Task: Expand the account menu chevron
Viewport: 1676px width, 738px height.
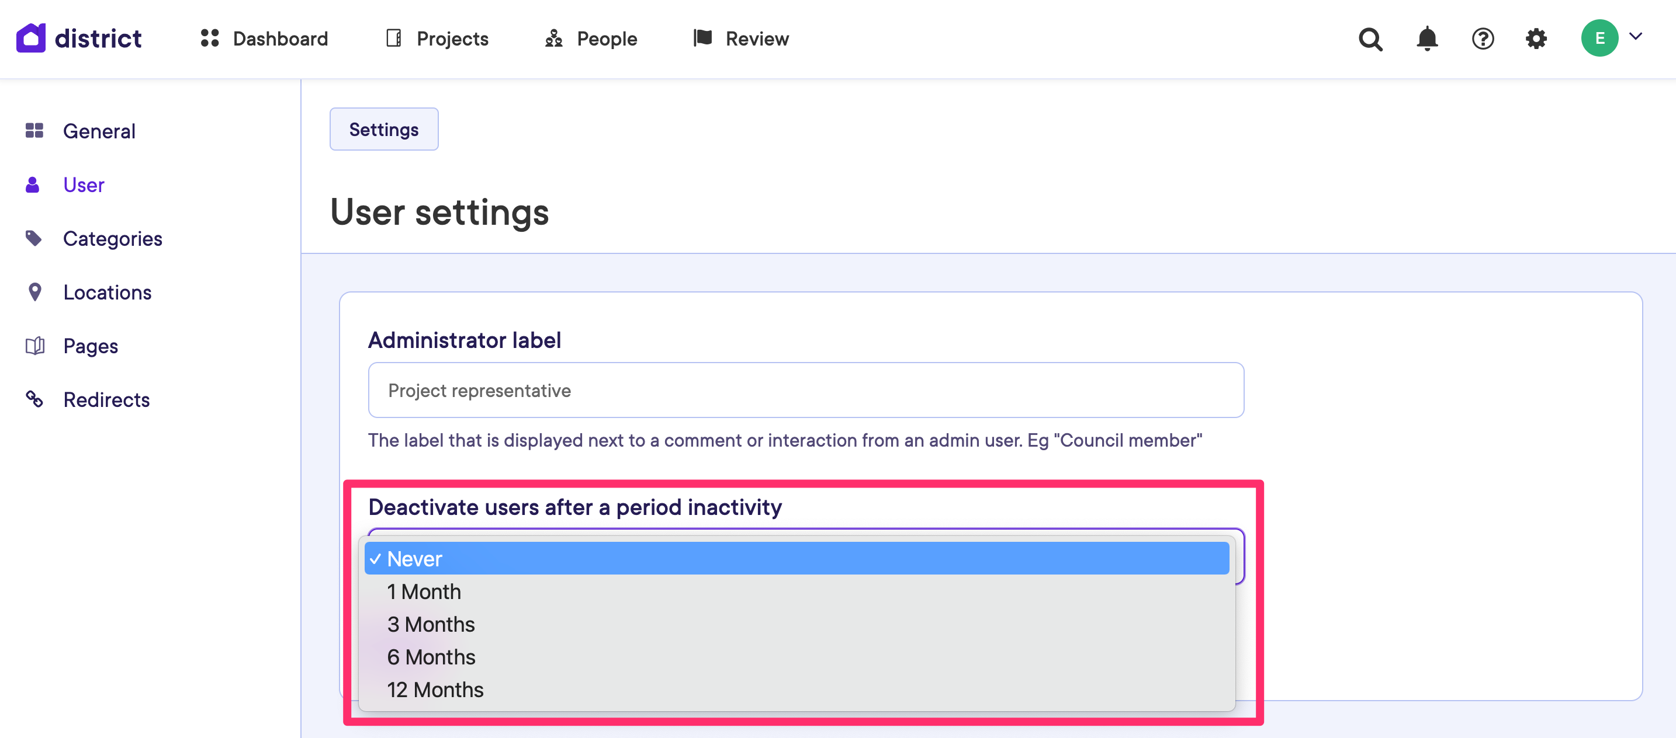Action: [1636, 37]
